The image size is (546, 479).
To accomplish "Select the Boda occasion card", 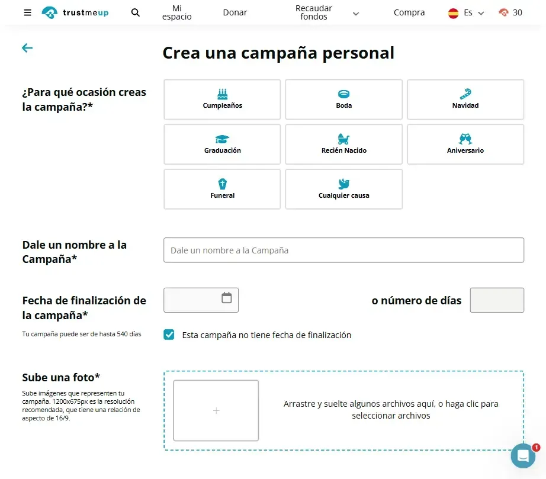I will (343, 99).
